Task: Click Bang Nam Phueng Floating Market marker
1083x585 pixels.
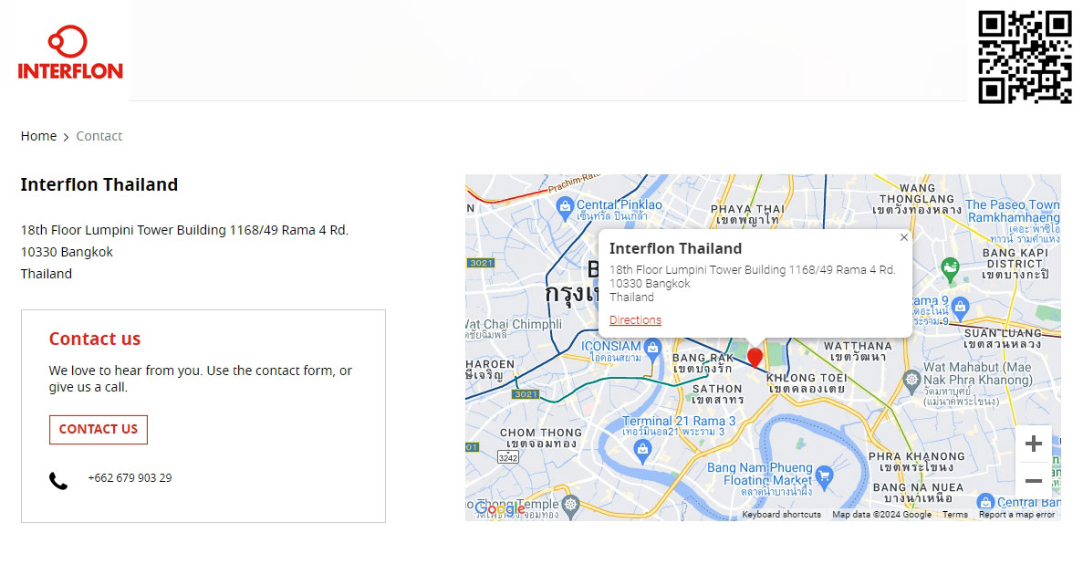Action: point(823,475)
